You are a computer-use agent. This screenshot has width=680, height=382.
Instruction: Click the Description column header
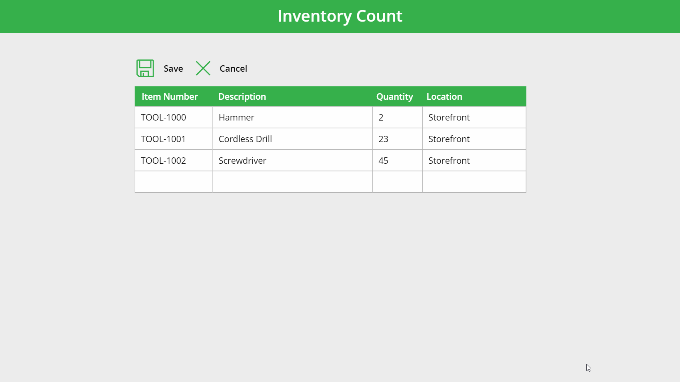[x=242, y=97]
